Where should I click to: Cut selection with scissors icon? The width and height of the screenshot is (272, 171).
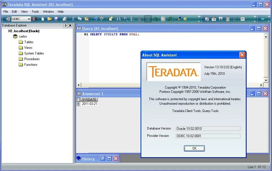pos(73,19)
